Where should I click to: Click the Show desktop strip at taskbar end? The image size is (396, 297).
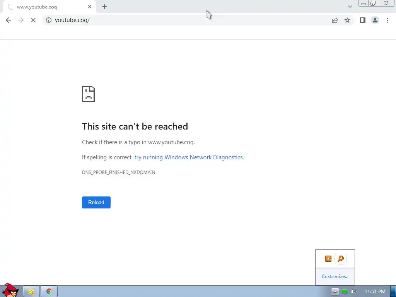pos(393,292)
